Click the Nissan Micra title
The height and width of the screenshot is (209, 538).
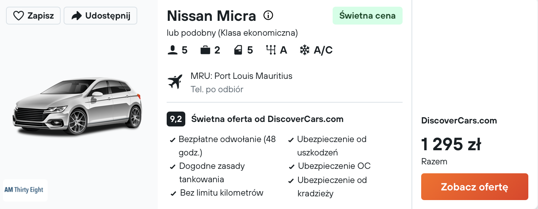[211, 16]
